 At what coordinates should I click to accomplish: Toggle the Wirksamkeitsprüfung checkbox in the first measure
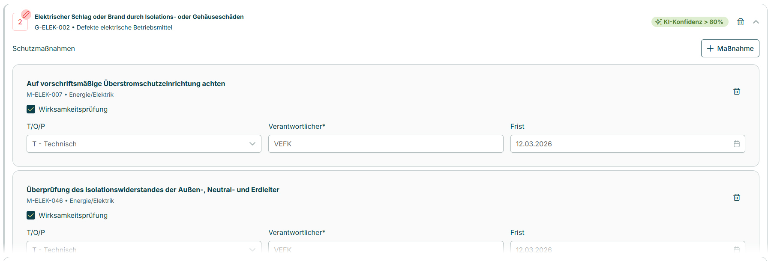pos(30,109)
